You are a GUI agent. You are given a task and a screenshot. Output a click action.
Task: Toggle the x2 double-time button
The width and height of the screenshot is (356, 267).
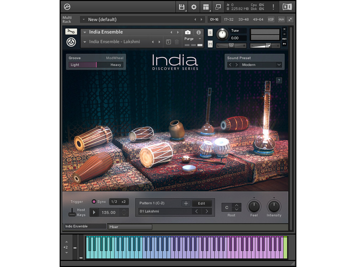(124, 202)
